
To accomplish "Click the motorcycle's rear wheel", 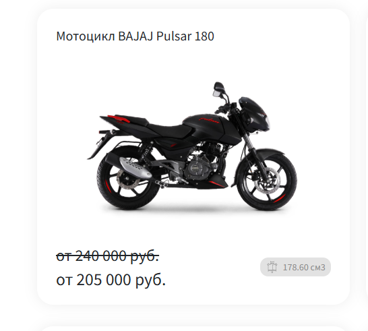I will (127, 179).
